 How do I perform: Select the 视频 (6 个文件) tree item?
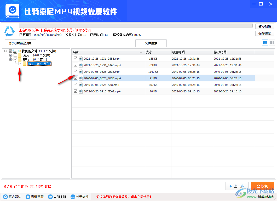point(35,59)
